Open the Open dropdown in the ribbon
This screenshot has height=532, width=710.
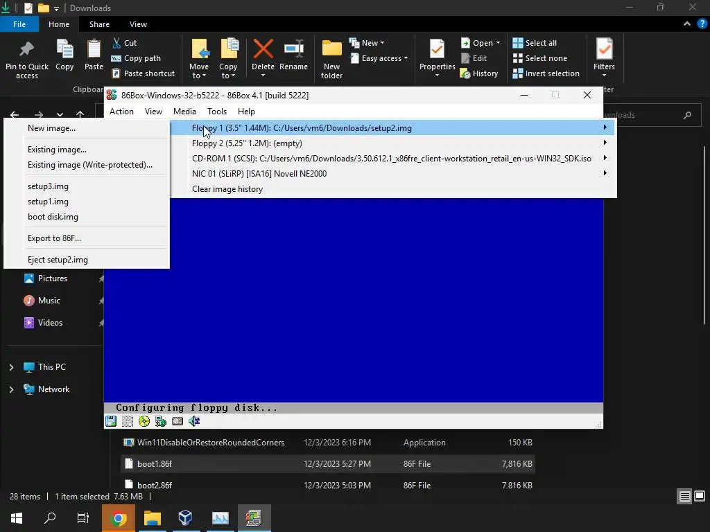click(480, 43)
